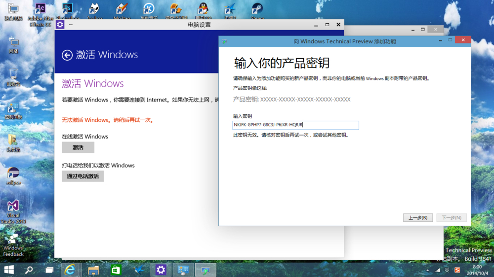Go back with the arrow beside 激活 Windows
The width and height of the screenshot is (494, 277).
67,55
